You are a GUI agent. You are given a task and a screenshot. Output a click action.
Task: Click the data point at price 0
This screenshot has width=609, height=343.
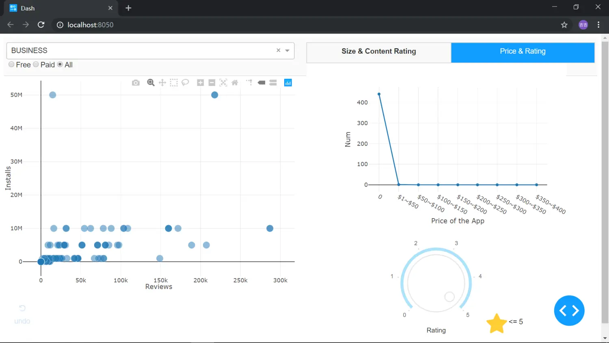379,94
